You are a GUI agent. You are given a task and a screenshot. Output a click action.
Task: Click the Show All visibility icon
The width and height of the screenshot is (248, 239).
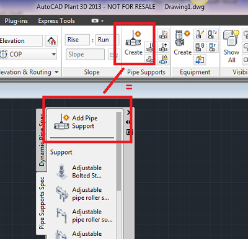[231, 46]
